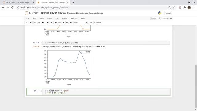This screenshot has height=111, width=197.
Task: Close the optimal_power_flow tab
Action: [x=68, y=2]
